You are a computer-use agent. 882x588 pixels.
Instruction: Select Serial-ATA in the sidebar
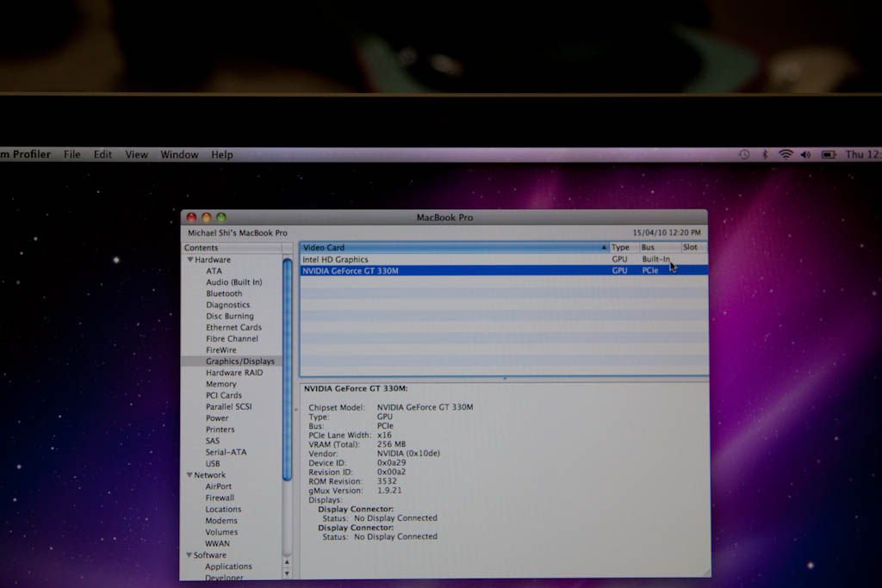click(x=226, y=452)
